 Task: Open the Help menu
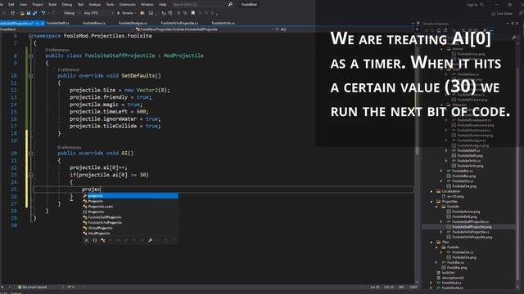(x=163, y=4)
